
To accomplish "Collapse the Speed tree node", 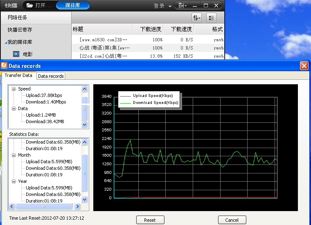I will pyautogui.click(x=14, y=89).
